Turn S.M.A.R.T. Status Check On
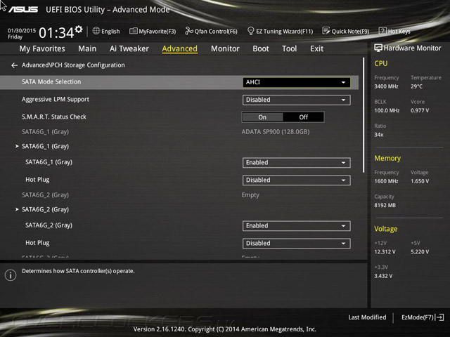 (x=262, y=117)
